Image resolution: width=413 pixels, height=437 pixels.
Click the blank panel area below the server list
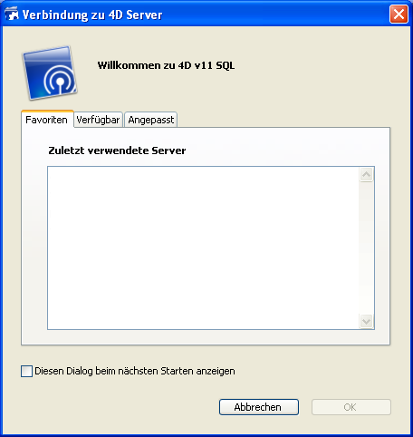[x=206, y=337]
